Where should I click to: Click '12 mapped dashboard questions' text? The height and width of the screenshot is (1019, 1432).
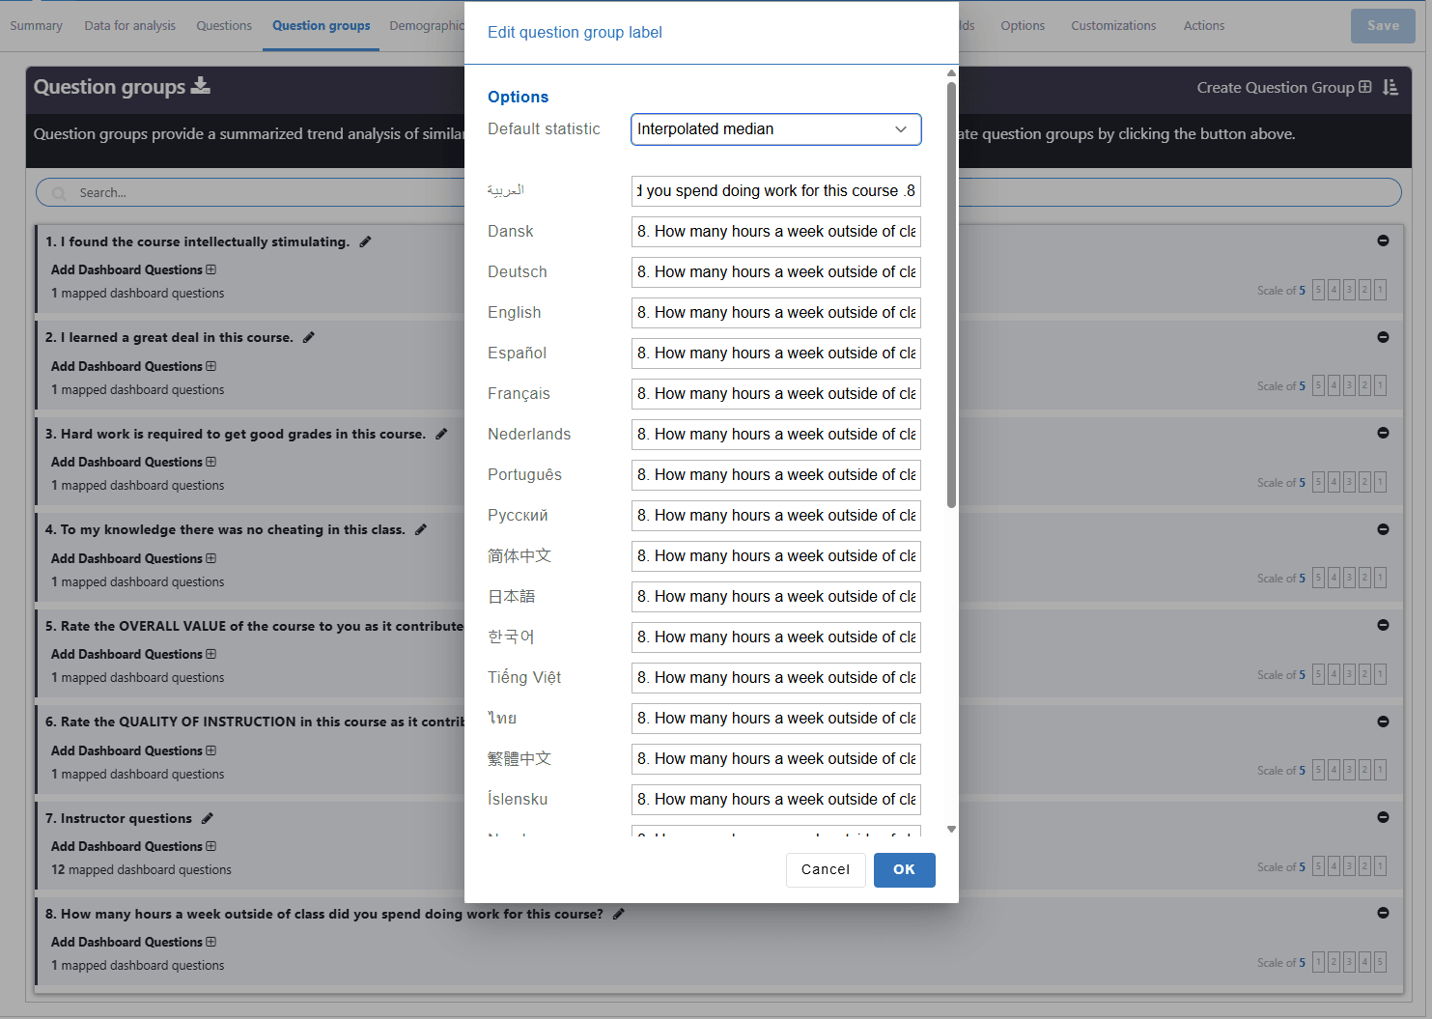pyautogui.click(x=141, y=869)
